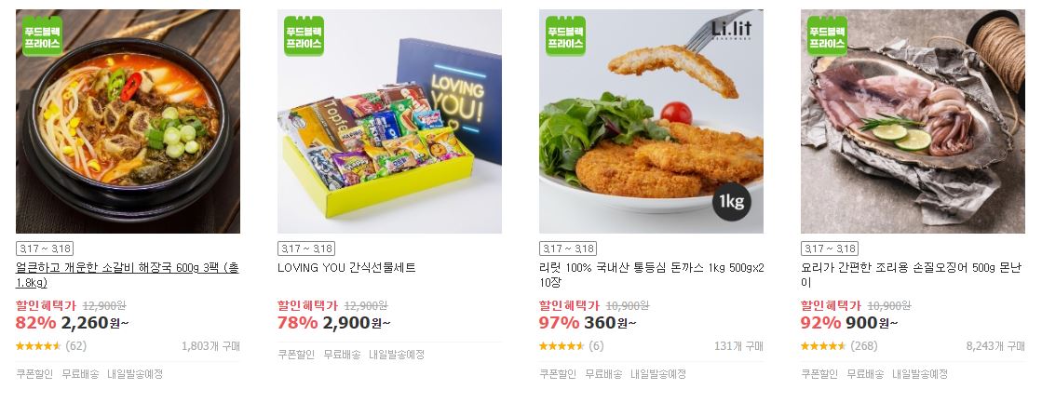Click the star rating with 6 reviews
Screen dimensions: 1042x403
[x=562, y=346]
